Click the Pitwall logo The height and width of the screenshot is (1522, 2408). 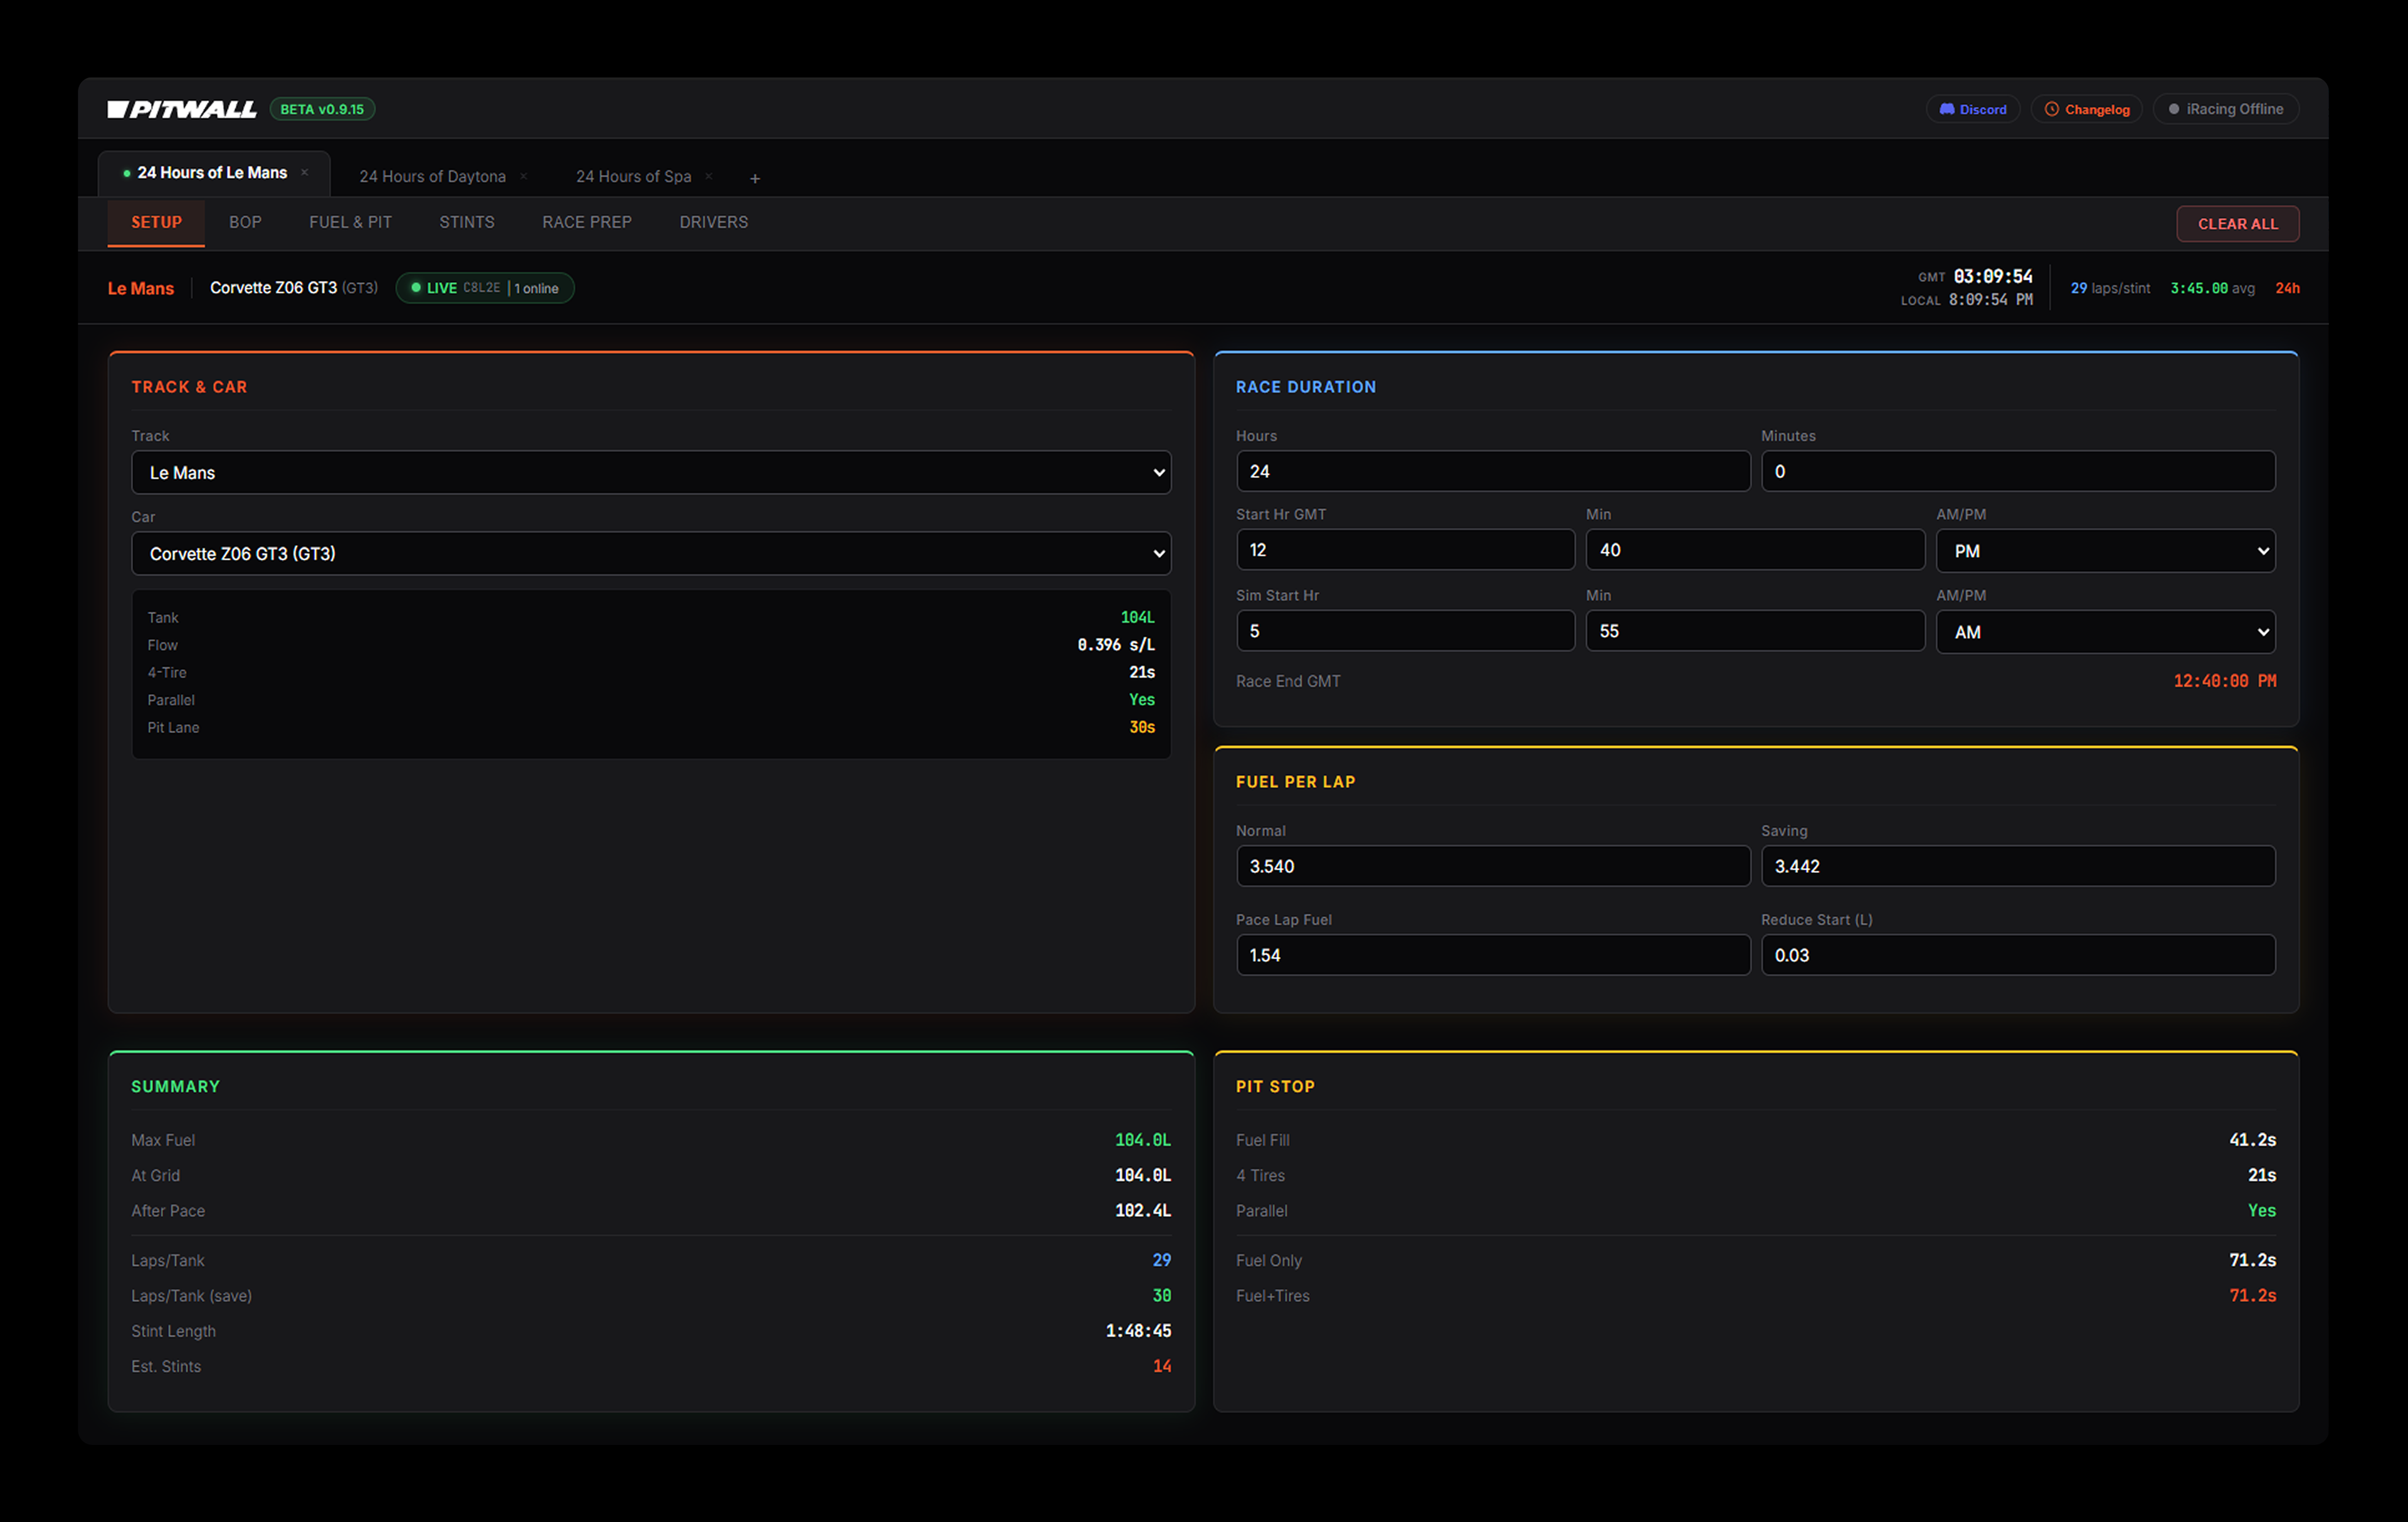[x=182, y=109]
